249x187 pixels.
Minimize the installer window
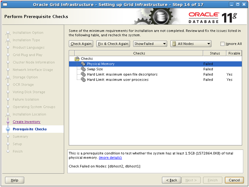tap(231, 4)
